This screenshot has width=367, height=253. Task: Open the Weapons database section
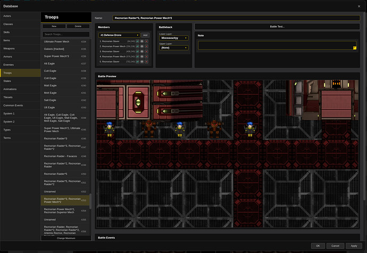(x=20, y=48)
